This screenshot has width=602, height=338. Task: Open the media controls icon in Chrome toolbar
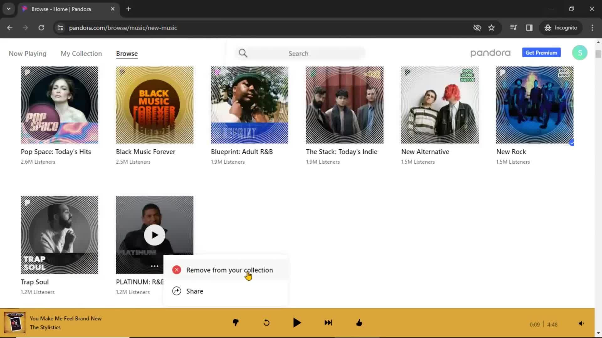click(513, 28)
